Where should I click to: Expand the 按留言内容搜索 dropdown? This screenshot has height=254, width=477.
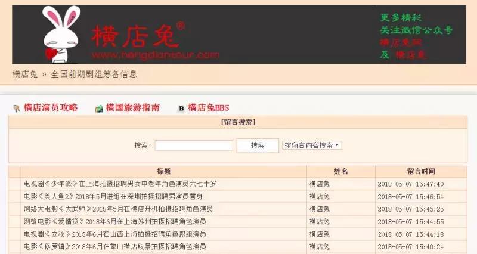312,145
